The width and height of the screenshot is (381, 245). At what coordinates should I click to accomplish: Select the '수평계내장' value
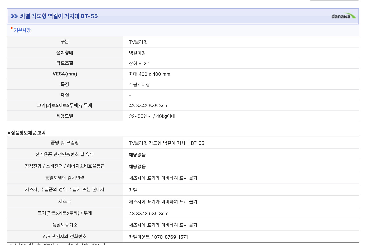click(x=139, y=84)
